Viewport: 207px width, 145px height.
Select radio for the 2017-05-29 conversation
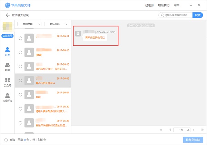[x=20, y=109]
